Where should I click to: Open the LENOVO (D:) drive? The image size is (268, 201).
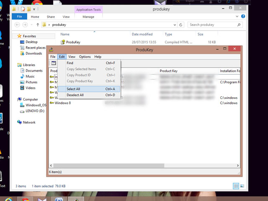pyautogui.click(x=35, y=111)
